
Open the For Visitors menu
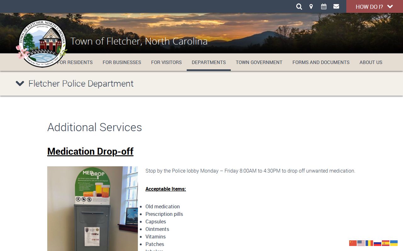tap(166, 62)
